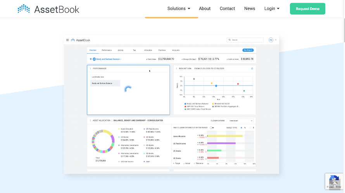Open the dashboard hamburger menu
345x193 pixels.
click(67, 40)
